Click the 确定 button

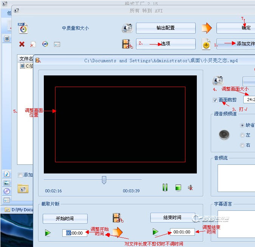[236, 28]
